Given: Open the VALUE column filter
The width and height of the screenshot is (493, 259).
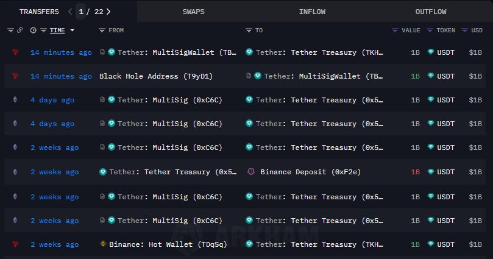Looking at the screenshot, I should (x=395, y=30).
